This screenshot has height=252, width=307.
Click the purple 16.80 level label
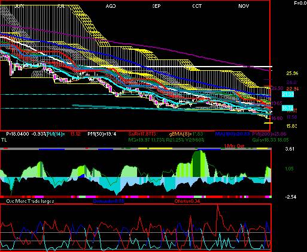click(x=277, y=118)
